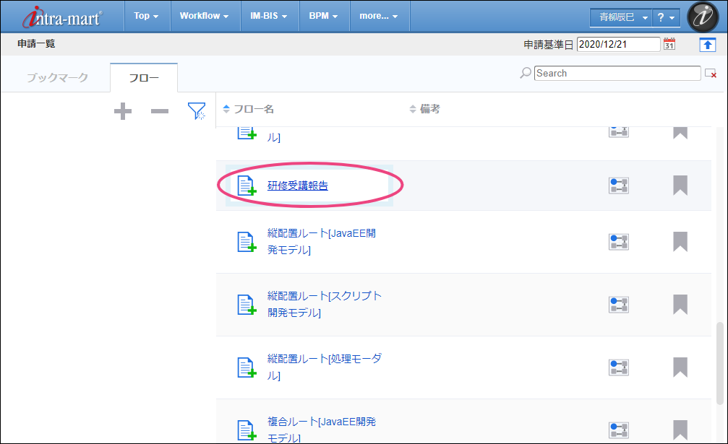Click the blue upload arrow icon
Viewport: 728px width, 444px height.
click(x=707, y=44)
